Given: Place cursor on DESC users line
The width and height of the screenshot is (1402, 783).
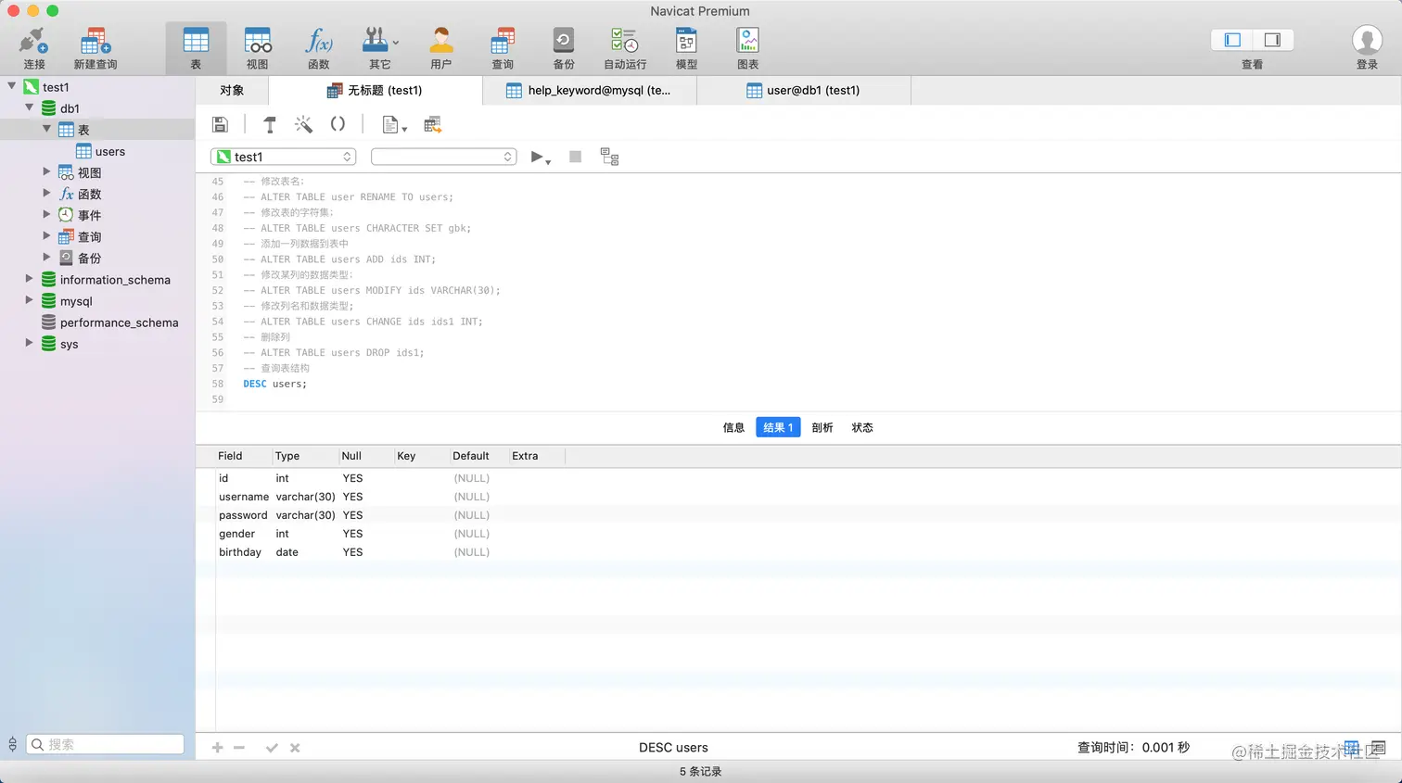Looking at the screenshot, I should [x=275, y=384].
